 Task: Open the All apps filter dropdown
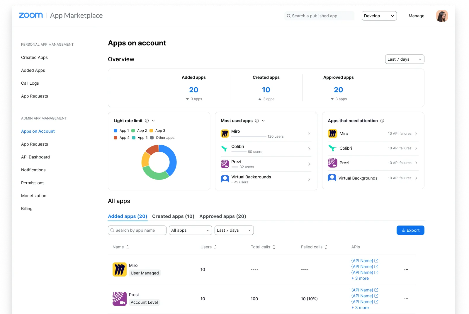click(x=191, y=230)
